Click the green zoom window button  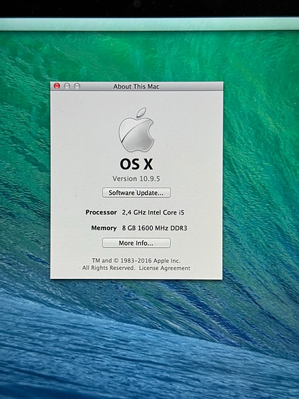coord(77,86)
